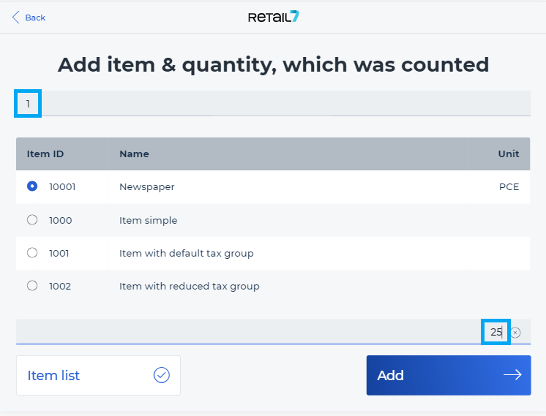The width and height of the screenshot is (546, 416).
Task: Click the Unit column header
Action: (x=509, y=154)
